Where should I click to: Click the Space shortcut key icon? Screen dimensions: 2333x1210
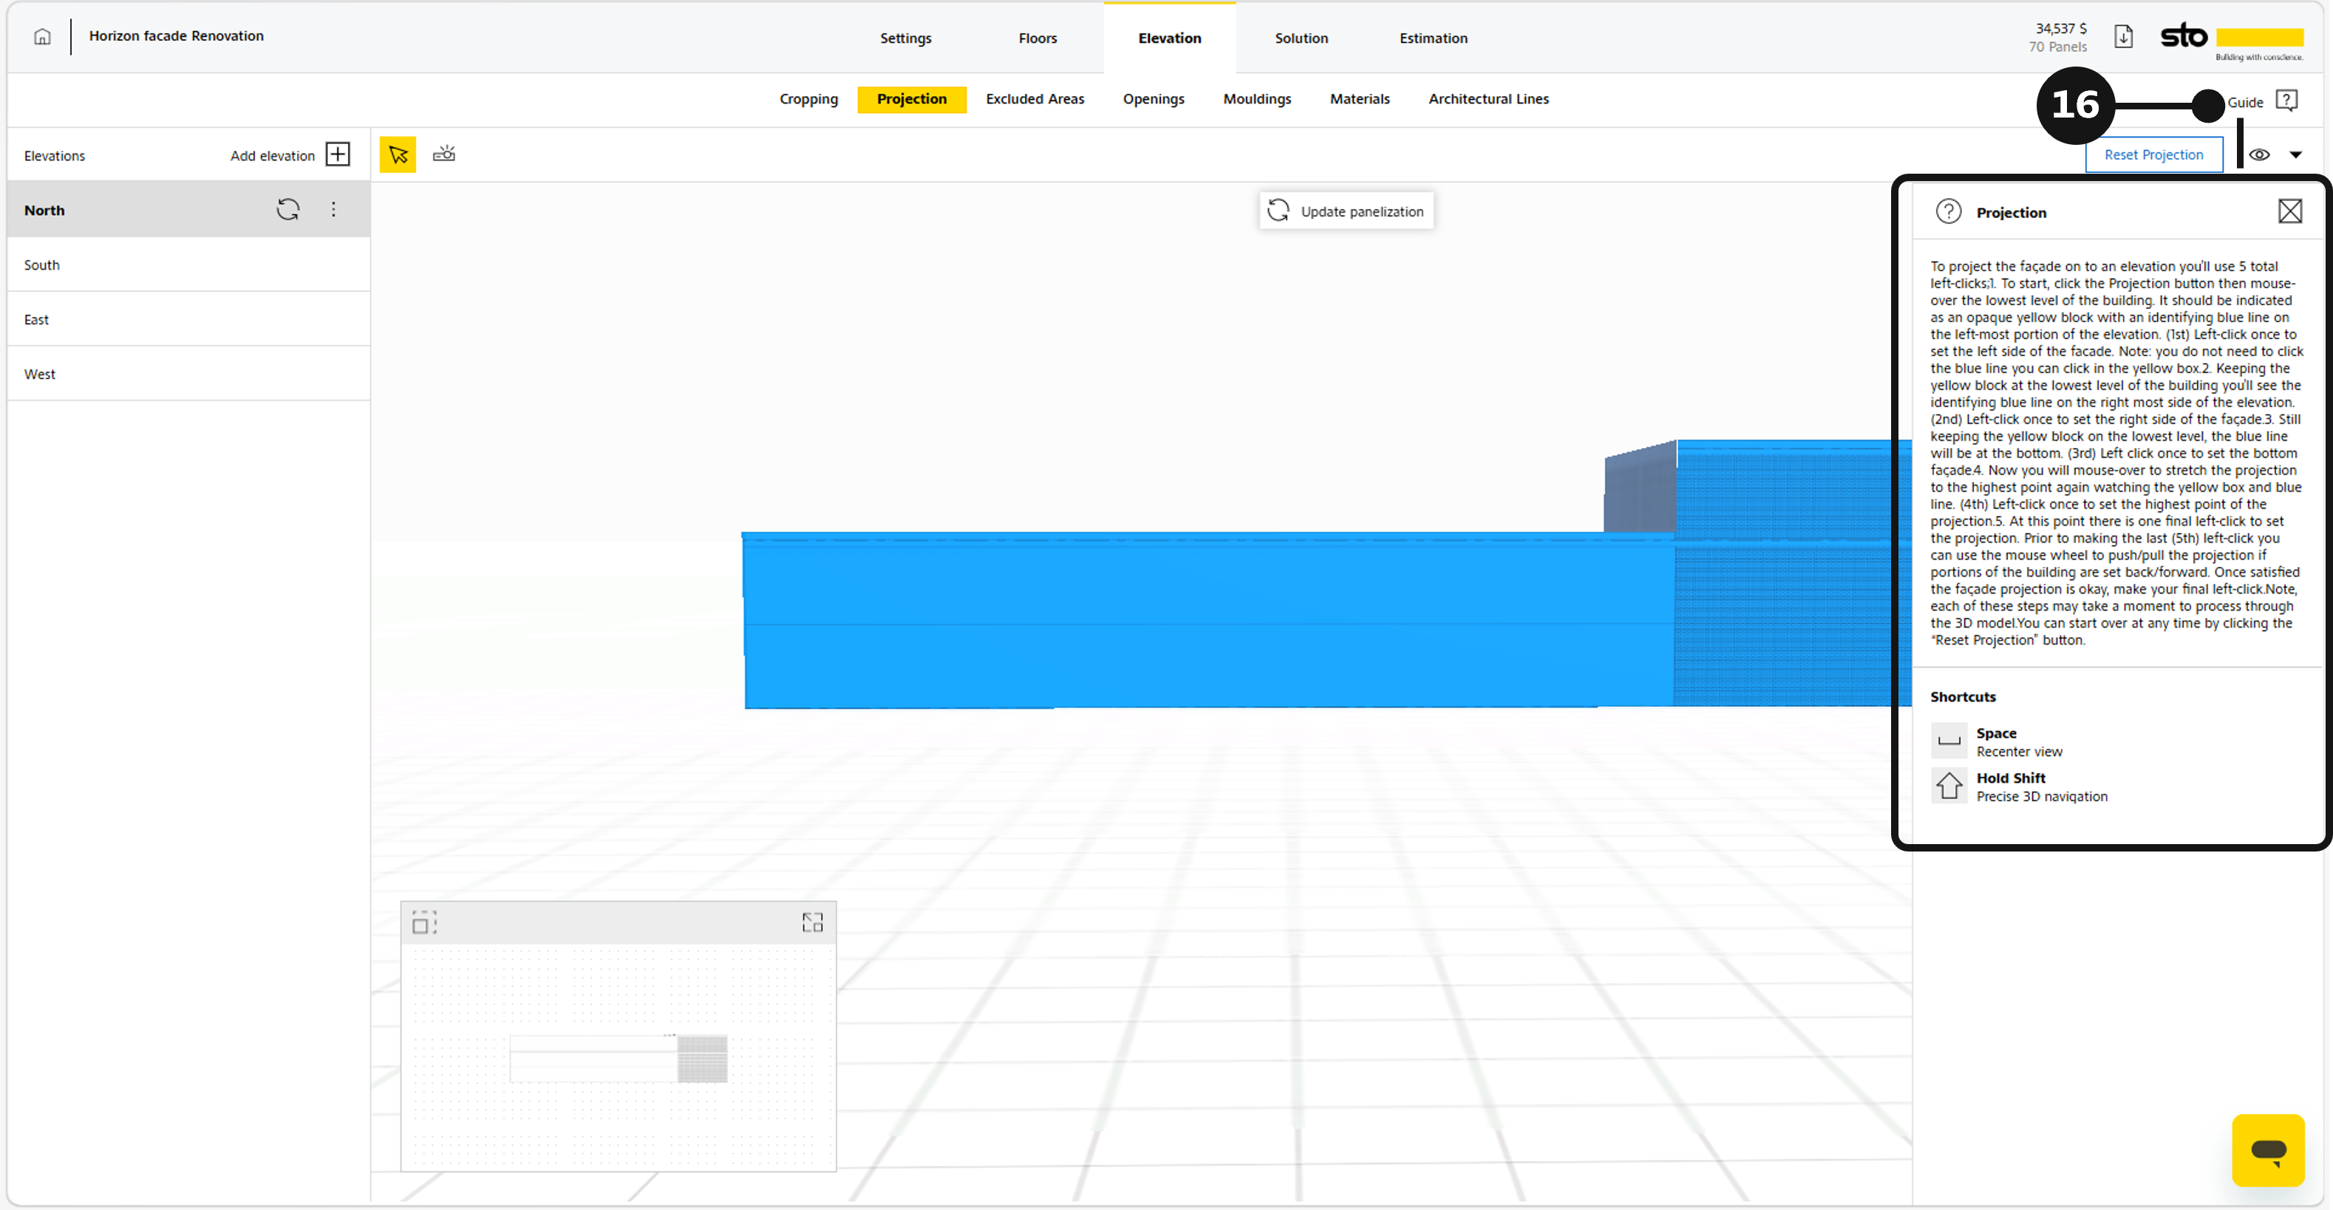pos(1949,741)
